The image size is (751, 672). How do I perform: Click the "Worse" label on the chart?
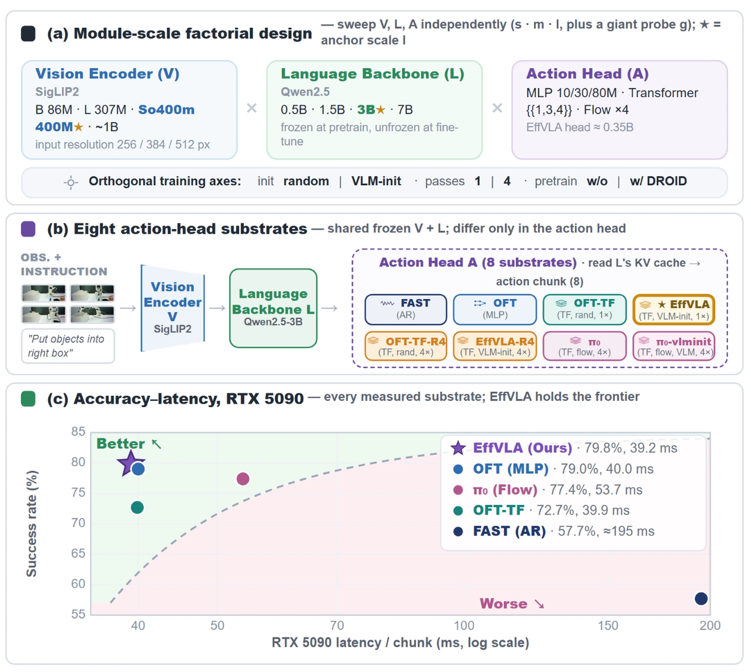point(503,604)
